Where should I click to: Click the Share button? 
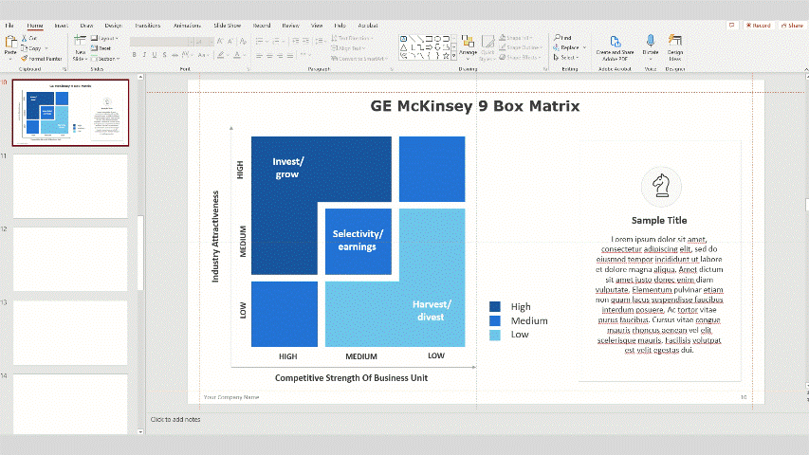click(x=792, y=25)
